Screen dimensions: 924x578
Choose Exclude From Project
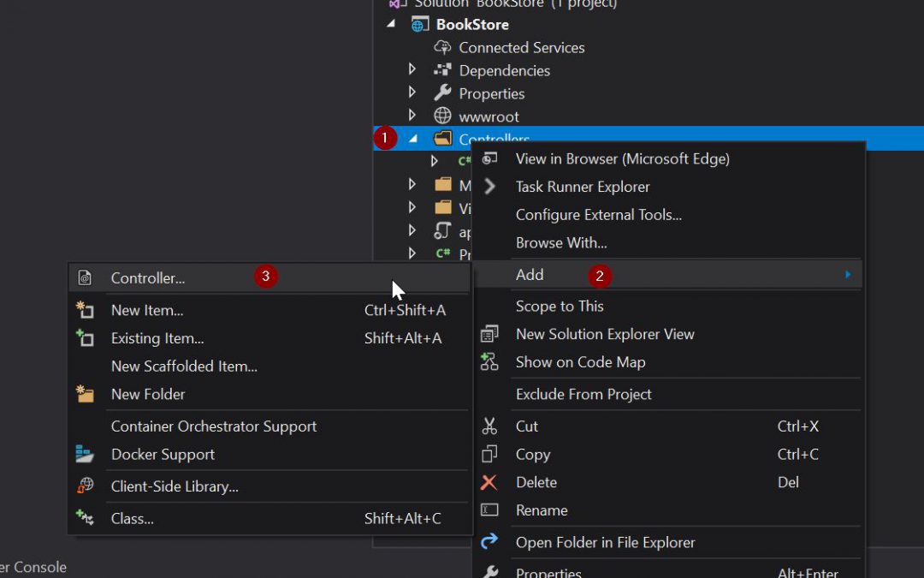[583, 395]
